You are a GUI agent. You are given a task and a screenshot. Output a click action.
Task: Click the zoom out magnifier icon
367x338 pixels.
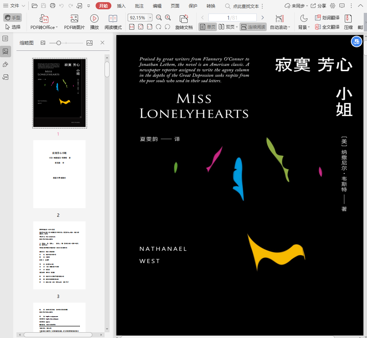coord(159,18)
